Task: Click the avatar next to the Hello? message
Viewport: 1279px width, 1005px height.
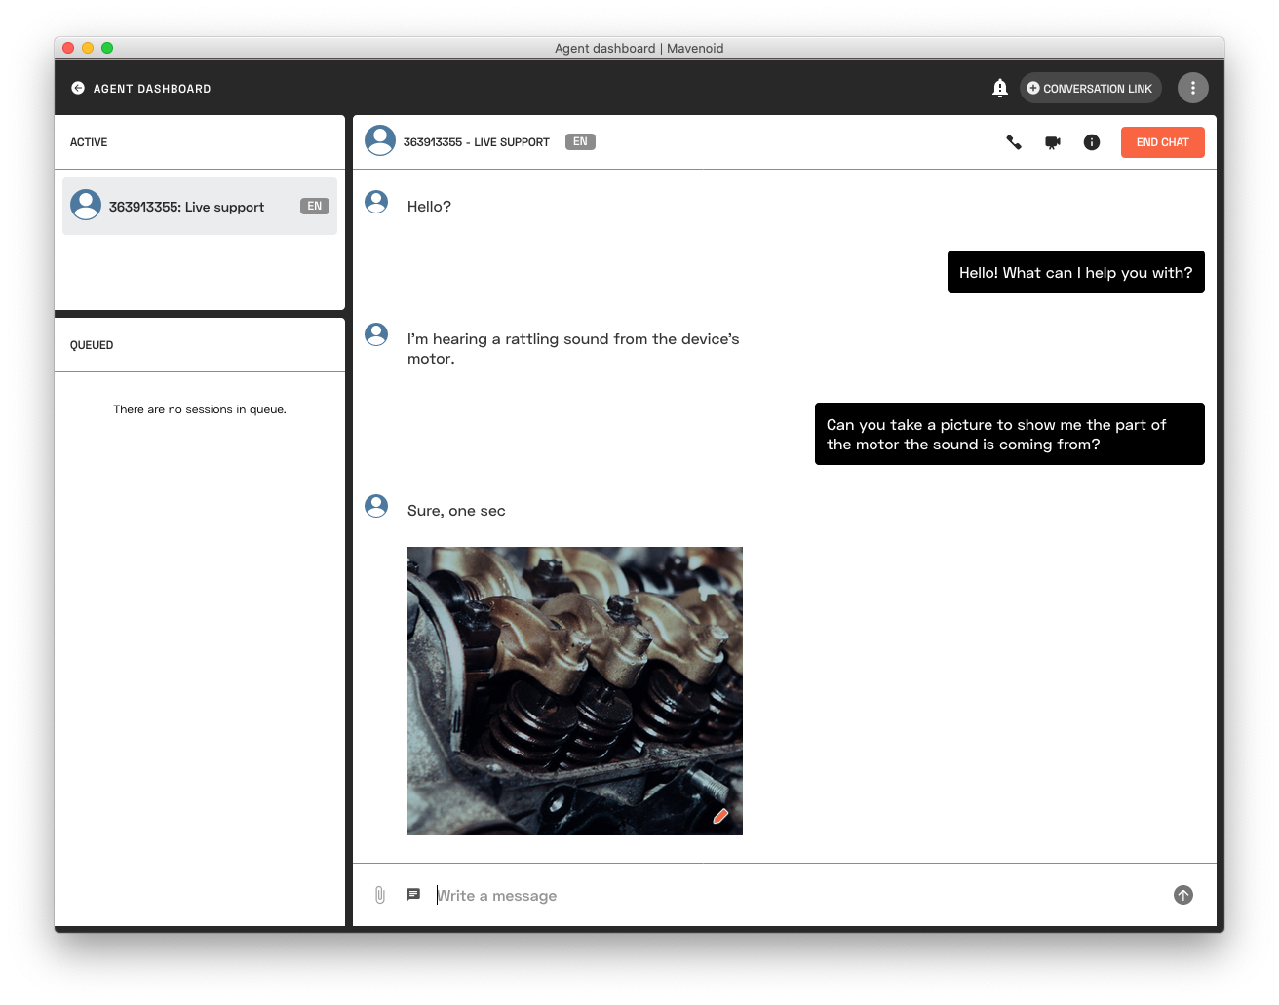Action: 376,202
